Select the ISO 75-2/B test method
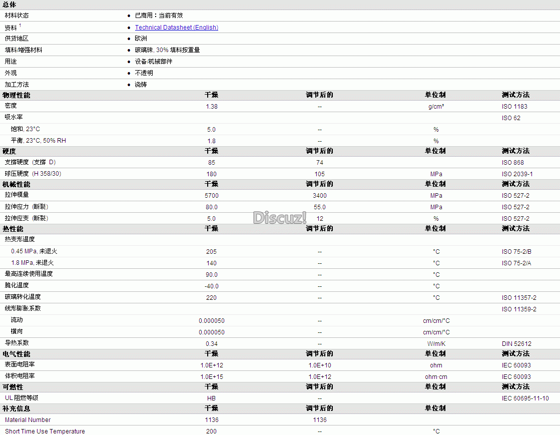The width and height of the screenshot is (560, 435). point(516,252)
